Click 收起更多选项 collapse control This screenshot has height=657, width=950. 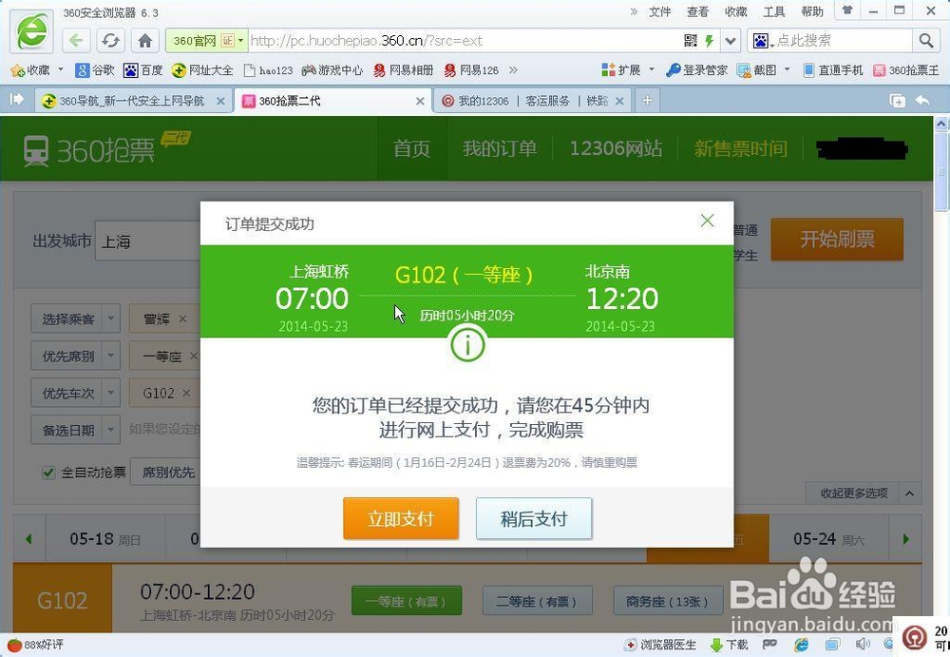tap(862, 493)
